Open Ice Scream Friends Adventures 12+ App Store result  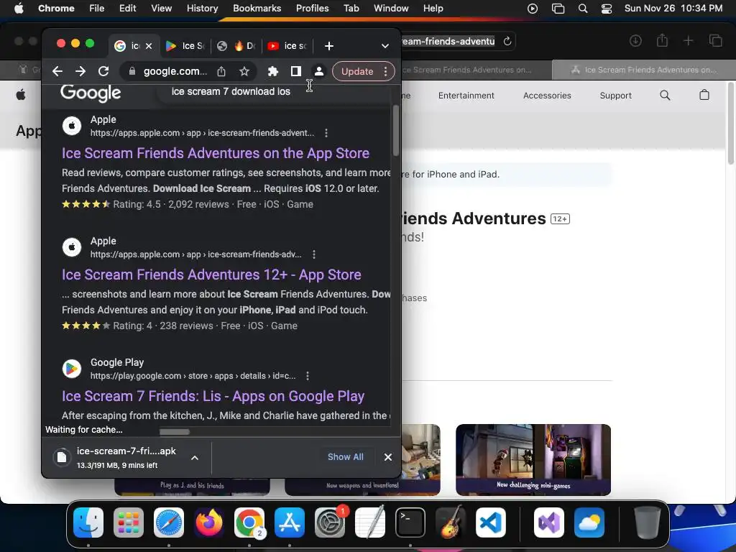pyautogui.click(x=211, y=275)
